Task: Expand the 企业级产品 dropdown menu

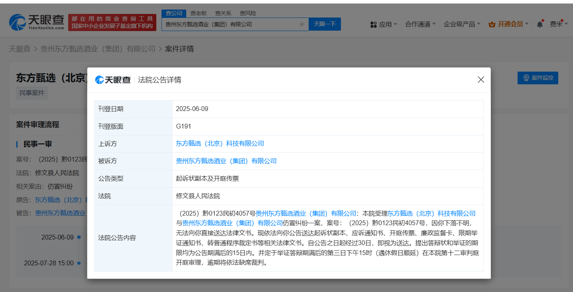Action: (x=462, y=24)
